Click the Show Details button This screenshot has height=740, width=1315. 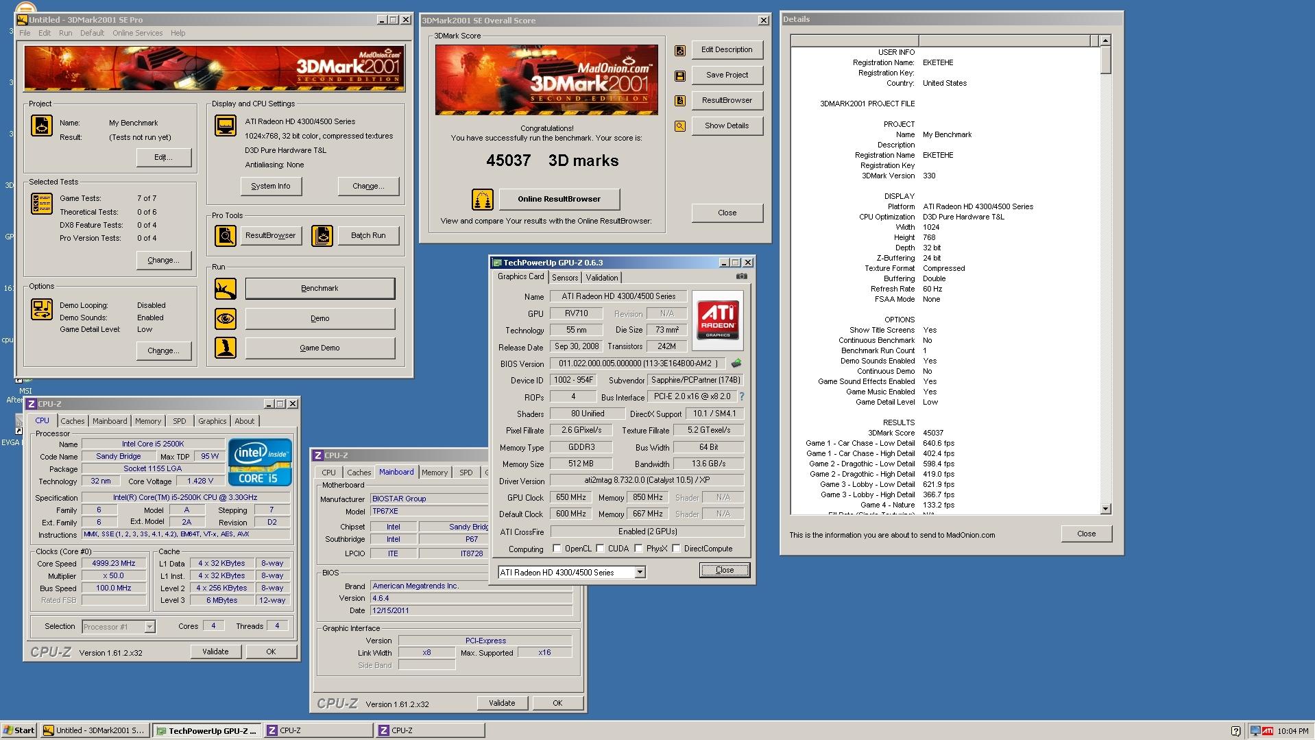coord(727,126)
